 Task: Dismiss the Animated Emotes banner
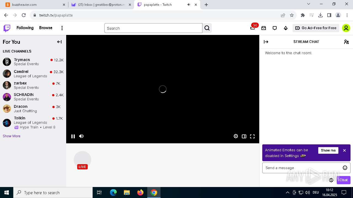pyautogui.click(x=344, y=150)
